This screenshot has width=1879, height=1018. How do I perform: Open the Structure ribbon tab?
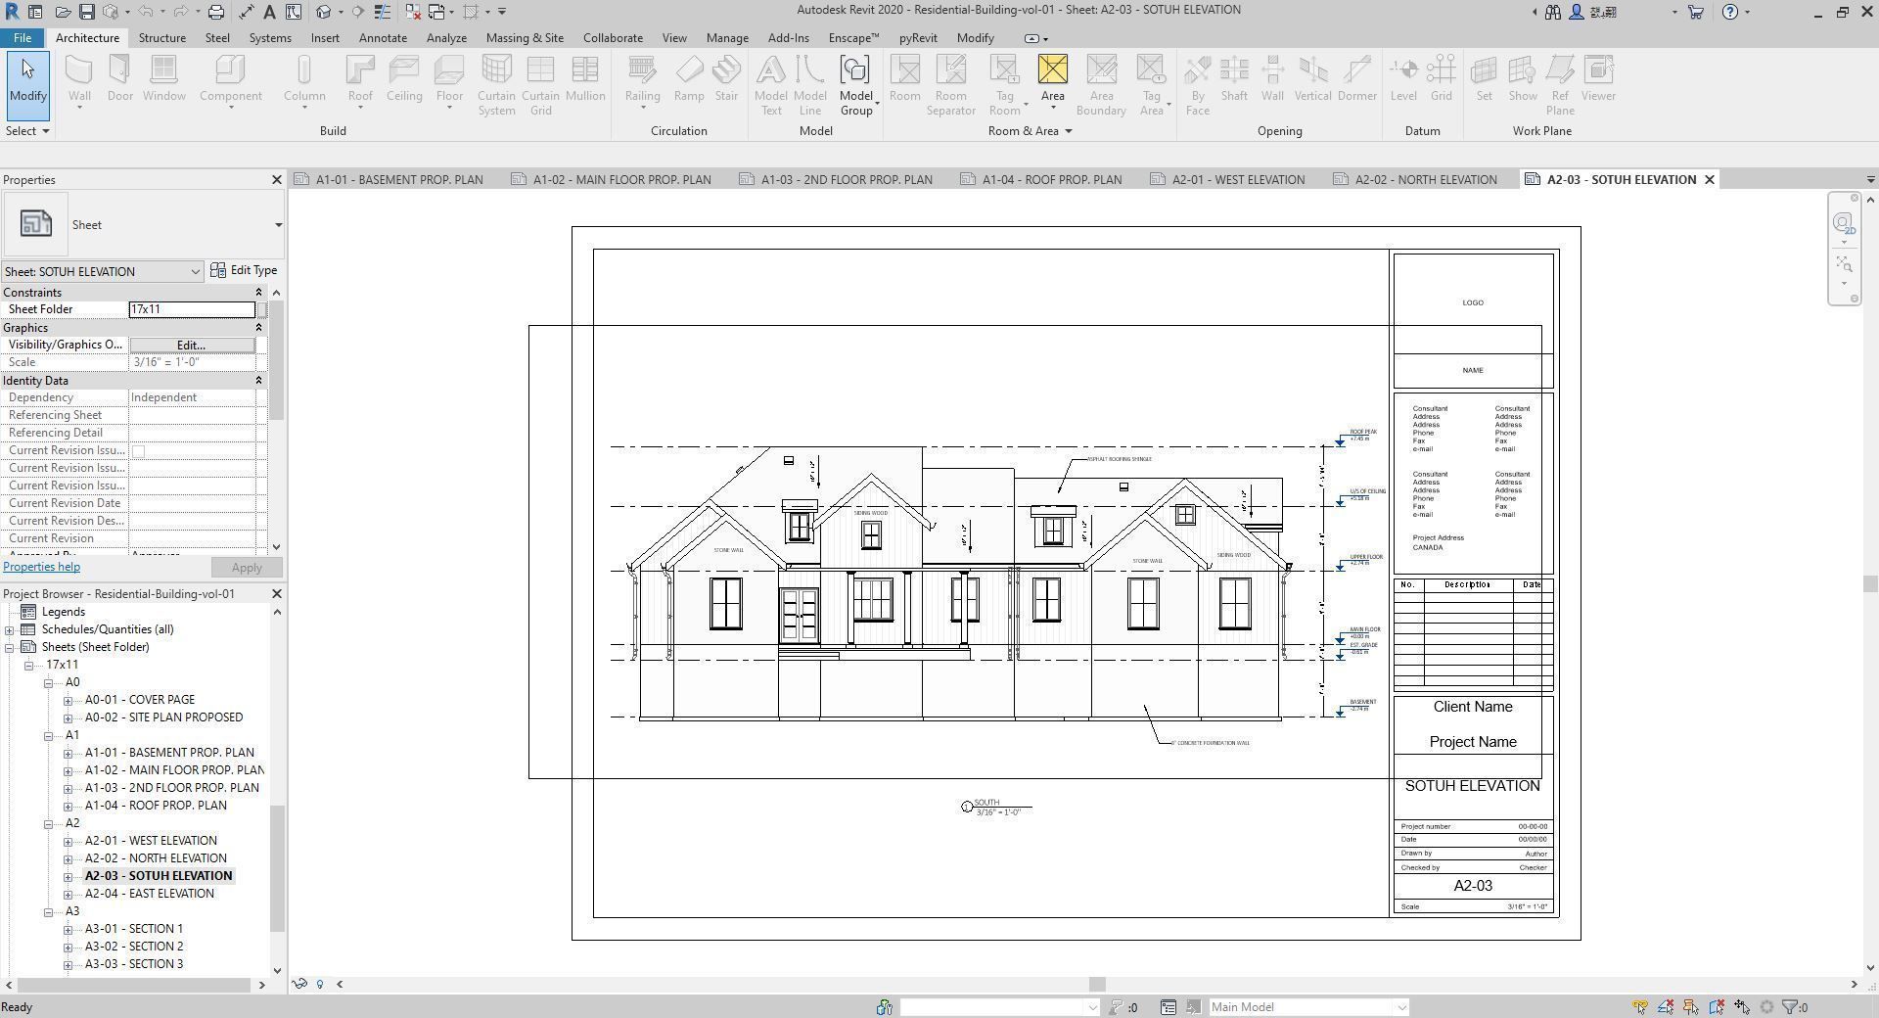click(162, 38)
